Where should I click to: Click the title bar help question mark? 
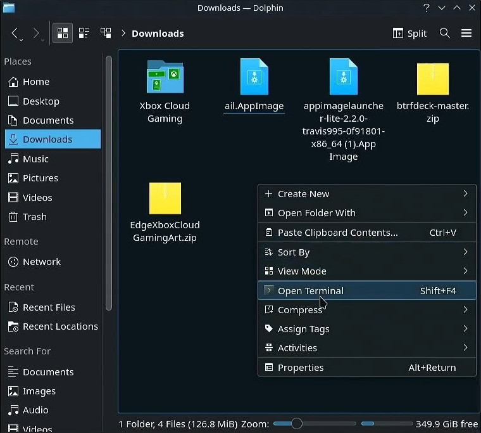point(427,8)
